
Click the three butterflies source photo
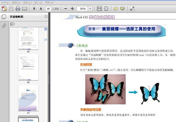pyautogui.click(x=105, y=89)
